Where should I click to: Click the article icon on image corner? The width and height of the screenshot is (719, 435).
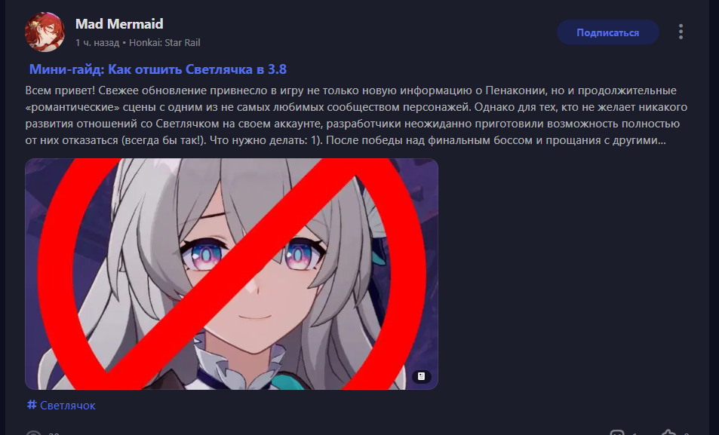point(422,376)
